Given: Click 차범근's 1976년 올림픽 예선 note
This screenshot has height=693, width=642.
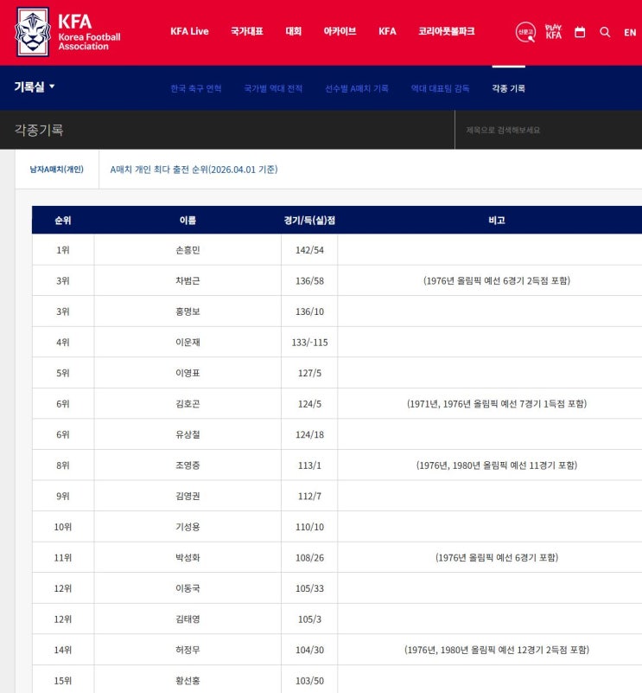Looking at the screenshot, I should click(497, 280).
